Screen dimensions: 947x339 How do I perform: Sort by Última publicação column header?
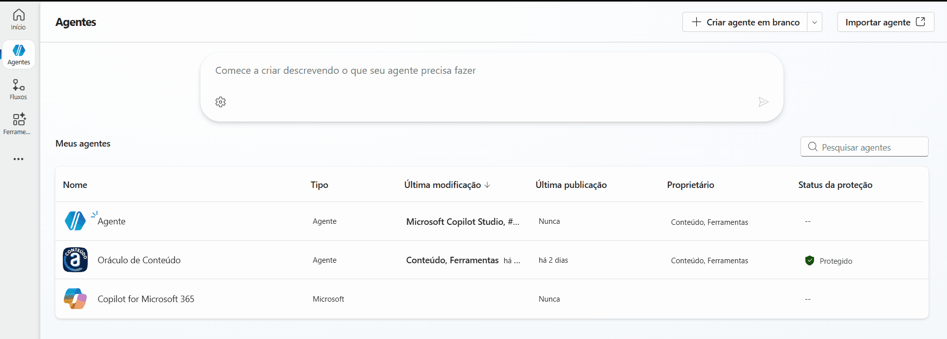tap(571, 185)
